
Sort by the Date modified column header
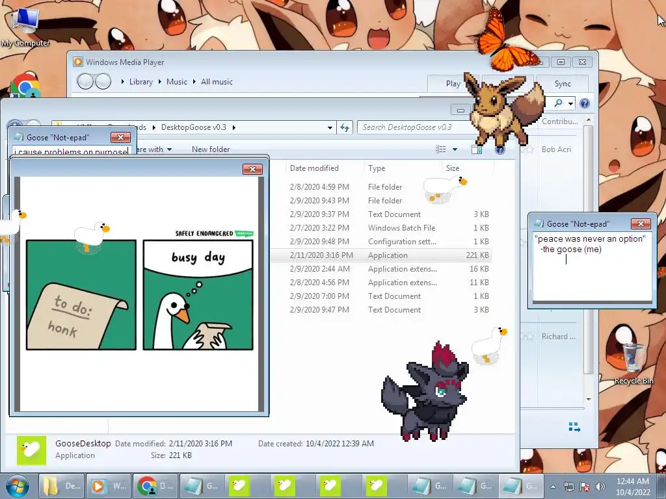[x=325, y=168]
